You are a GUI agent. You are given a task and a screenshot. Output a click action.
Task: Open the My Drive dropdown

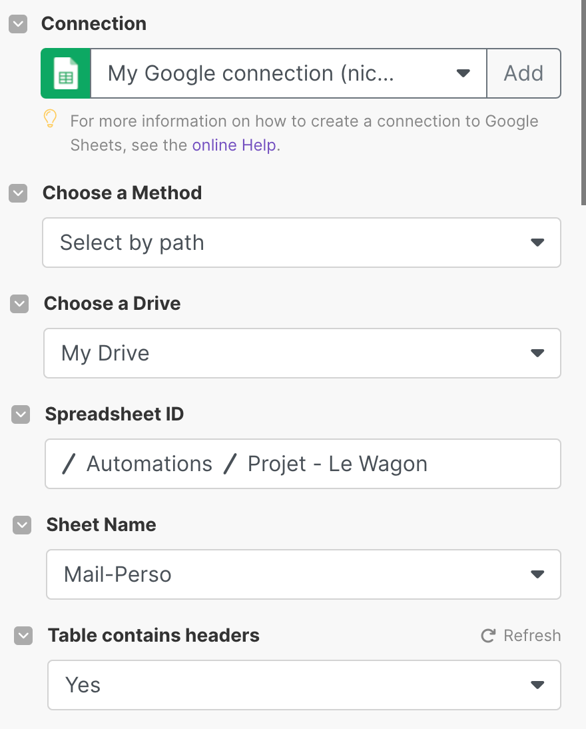302,353
